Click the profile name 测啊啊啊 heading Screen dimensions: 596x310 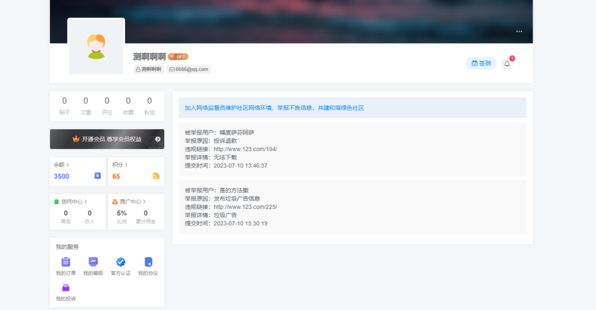pyautogui.click(x=150, y=56)
